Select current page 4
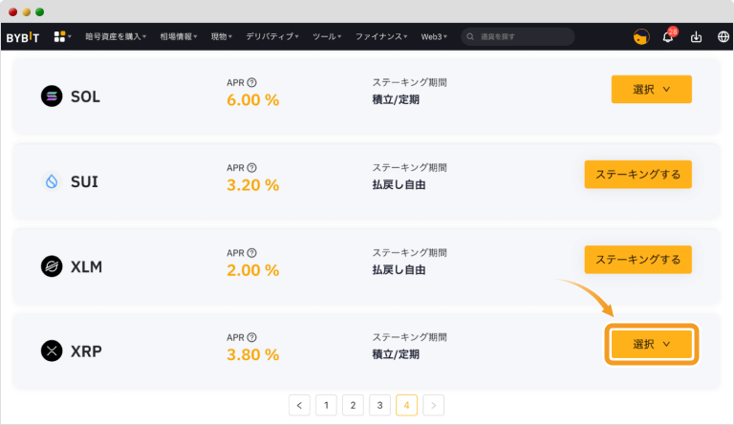Screen dimensions: 734x425 (406, 405)
